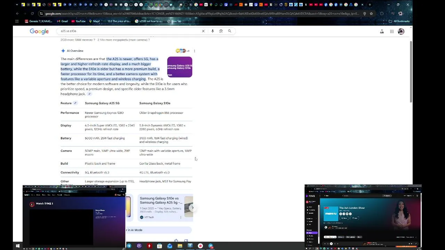Click the page's vertical scrollbar
This screenshot has height=250, width=445.
[x=411, y=72]
